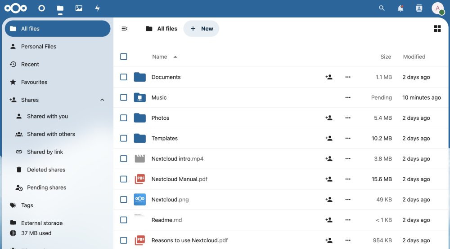Share Reasons to use Nextcloud.pdf
Screen dimensions: 450x249
tap(329, 240)
